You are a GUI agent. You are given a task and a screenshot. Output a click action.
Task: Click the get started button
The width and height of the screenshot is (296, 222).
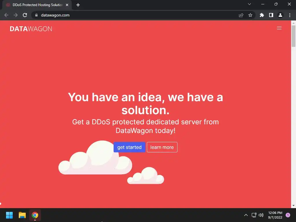coord(129,147)
